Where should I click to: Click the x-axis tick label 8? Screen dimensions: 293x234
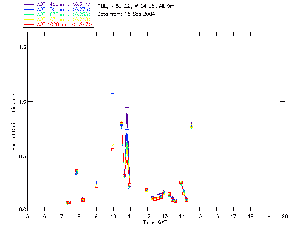(79, 216)
